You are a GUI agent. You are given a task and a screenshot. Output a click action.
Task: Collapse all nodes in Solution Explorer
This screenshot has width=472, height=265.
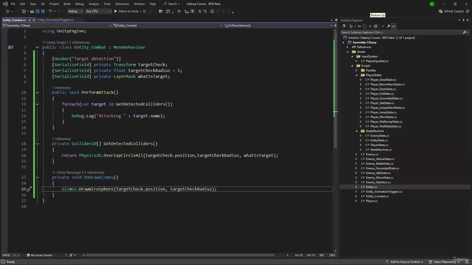pyautogui.click(x=370, y=26)
